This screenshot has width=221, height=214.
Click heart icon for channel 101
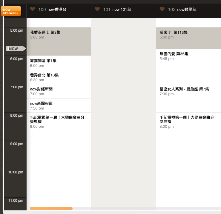97,9
